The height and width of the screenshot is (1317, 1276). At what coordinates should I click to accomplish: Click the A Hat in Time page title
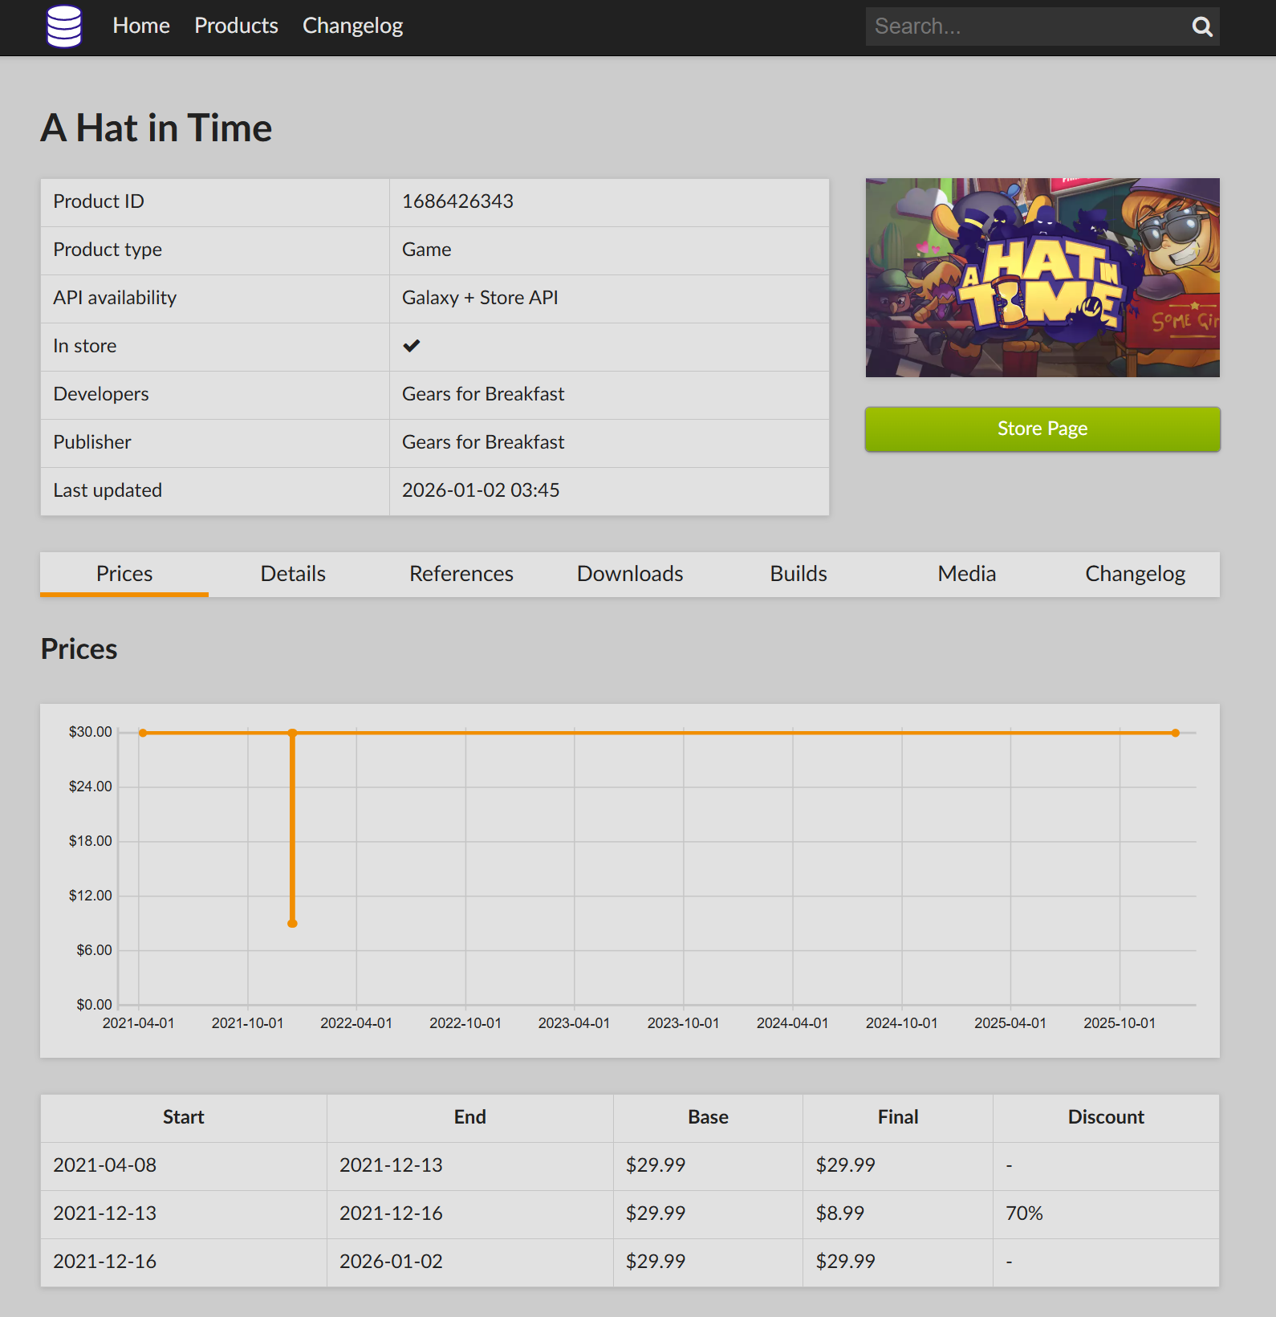156,128
